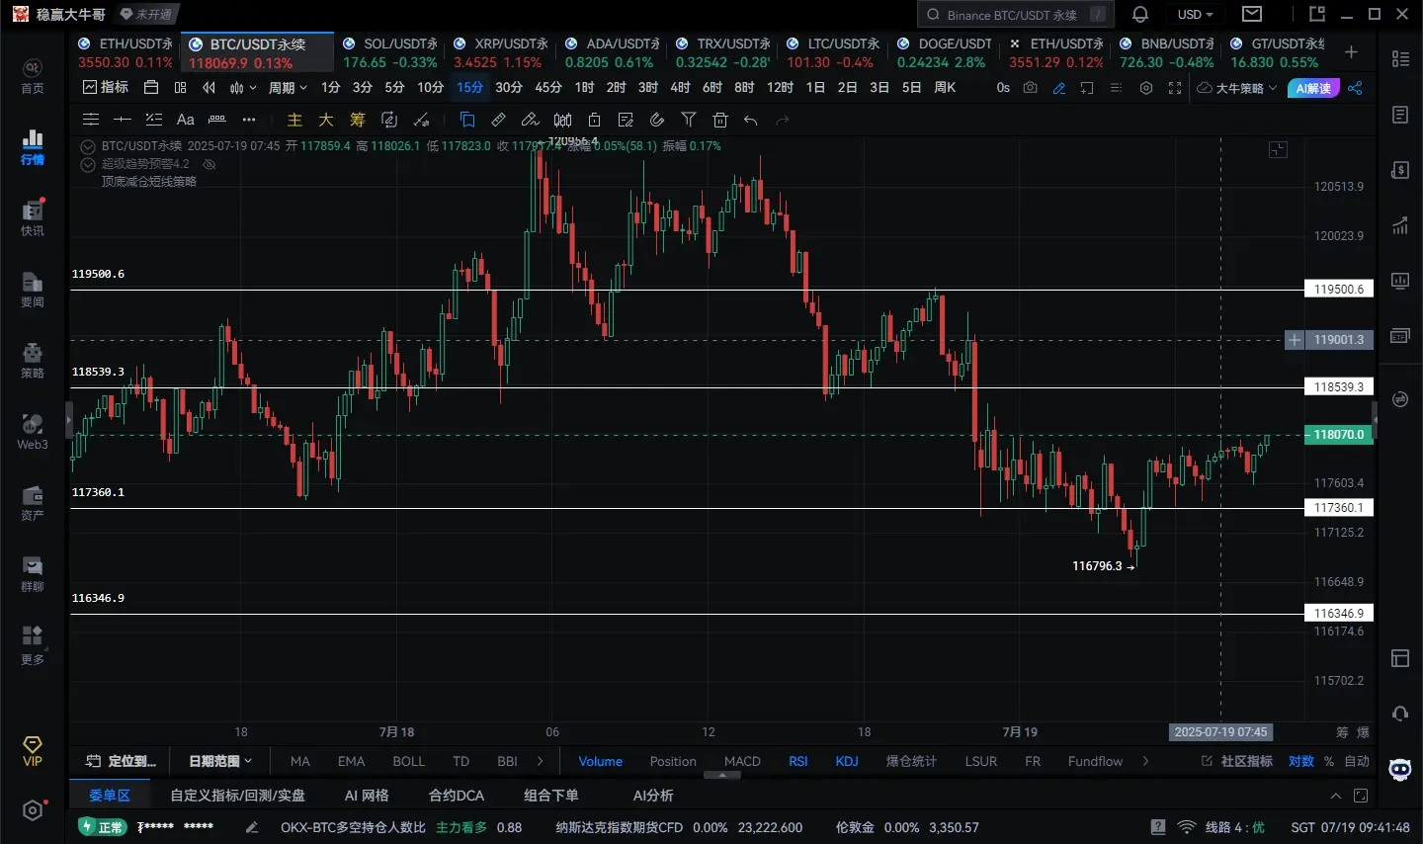Open the chatbot robot icon
This screenshot has width=1423, height=844.
coord(1399,771)
